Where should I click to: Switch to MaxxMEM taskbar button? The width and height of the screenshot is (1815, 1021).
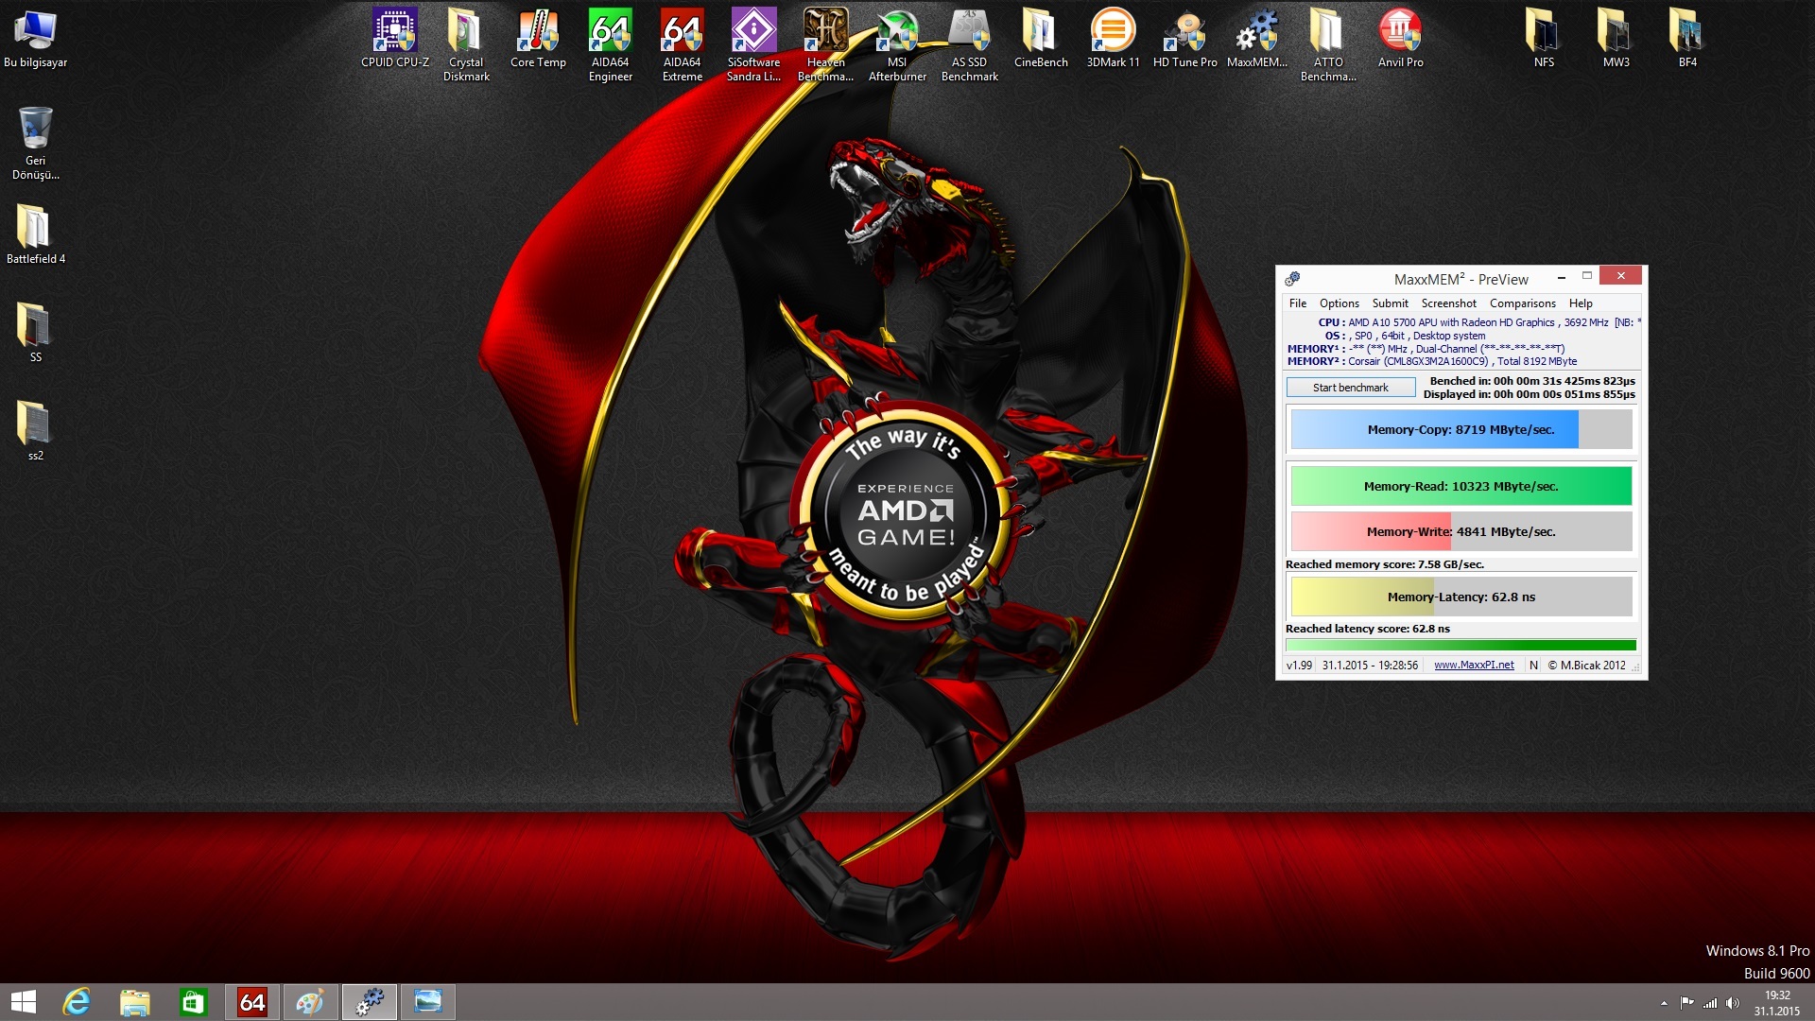370,1002
